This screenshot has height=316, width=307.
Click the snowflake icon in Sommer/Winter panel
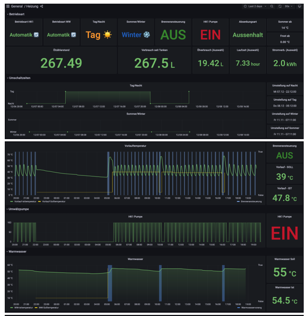tap(146, 35)
